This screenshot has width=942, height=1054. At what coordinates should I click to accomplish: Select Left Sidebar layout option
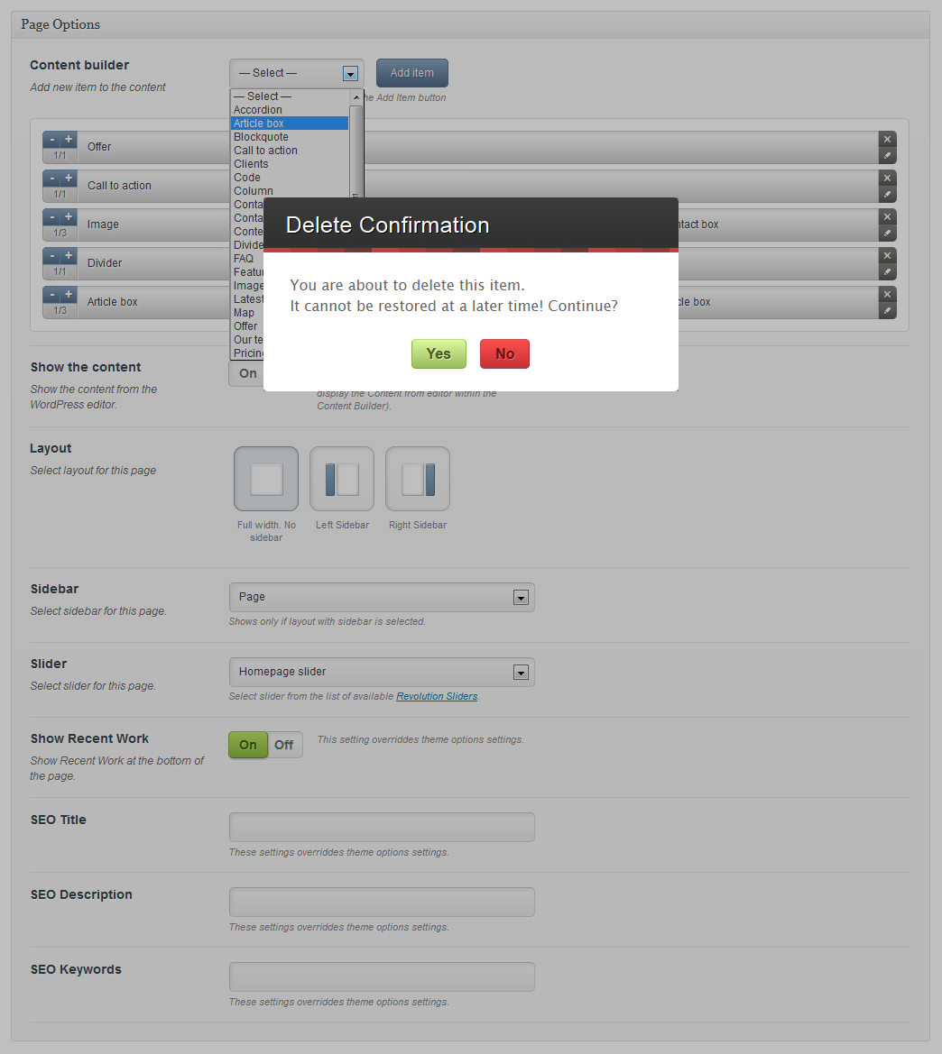pos(342,479)
